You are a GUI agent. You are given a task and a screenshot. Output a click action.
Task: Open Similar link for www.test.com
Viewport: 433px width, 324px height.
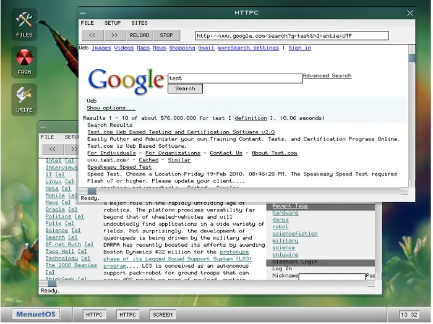(x=179, y=160)
